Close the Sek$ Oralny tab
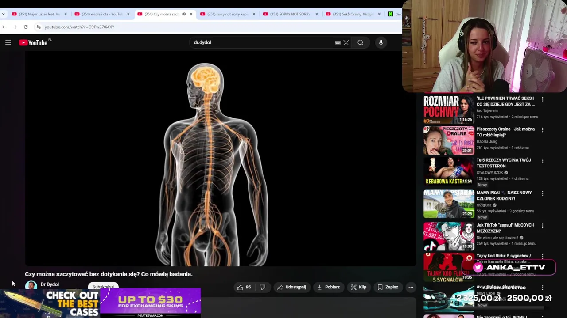 tap(379, 14)
